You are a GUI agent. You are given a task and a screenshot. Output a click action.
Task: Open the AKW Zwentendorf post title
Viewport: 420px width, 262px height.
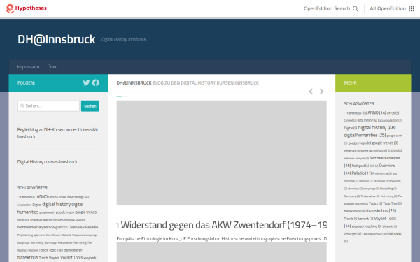pyautogui.click(x=221, y=225)
